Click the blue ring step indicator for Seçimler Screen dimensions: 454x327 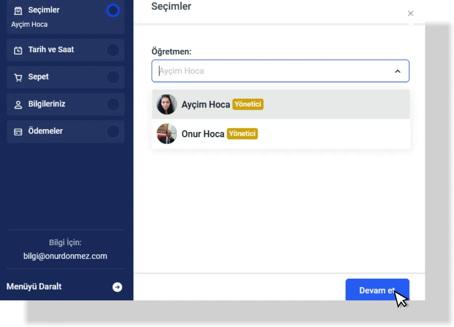pos(113,11)
